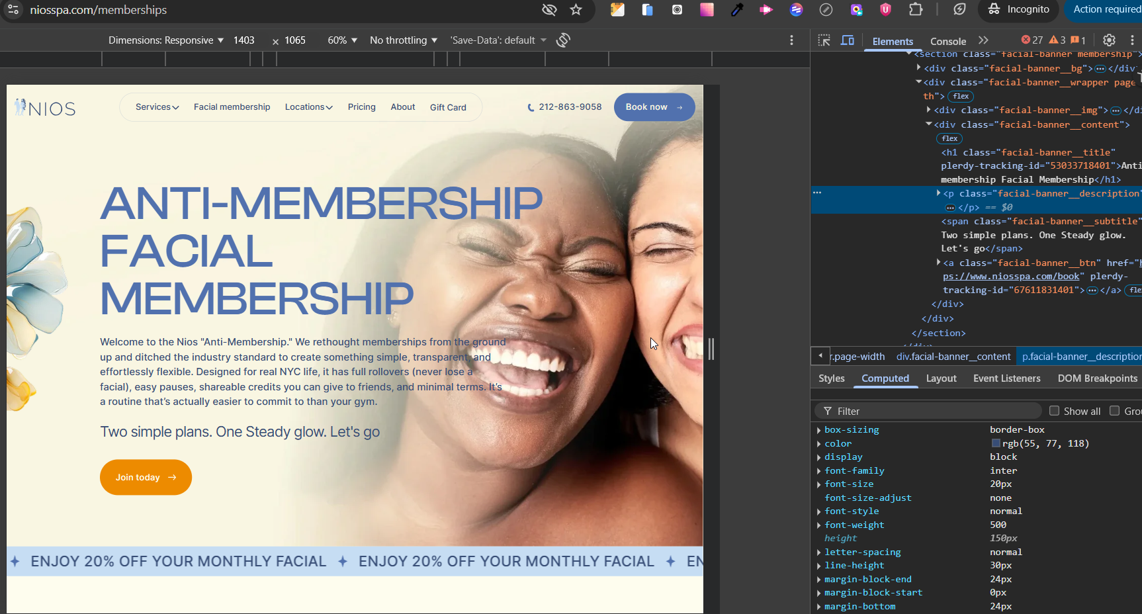Open the Facial membership page link
Image resolution: width=1142 pixels, height=614 pixels.
[x=232, y=107]
